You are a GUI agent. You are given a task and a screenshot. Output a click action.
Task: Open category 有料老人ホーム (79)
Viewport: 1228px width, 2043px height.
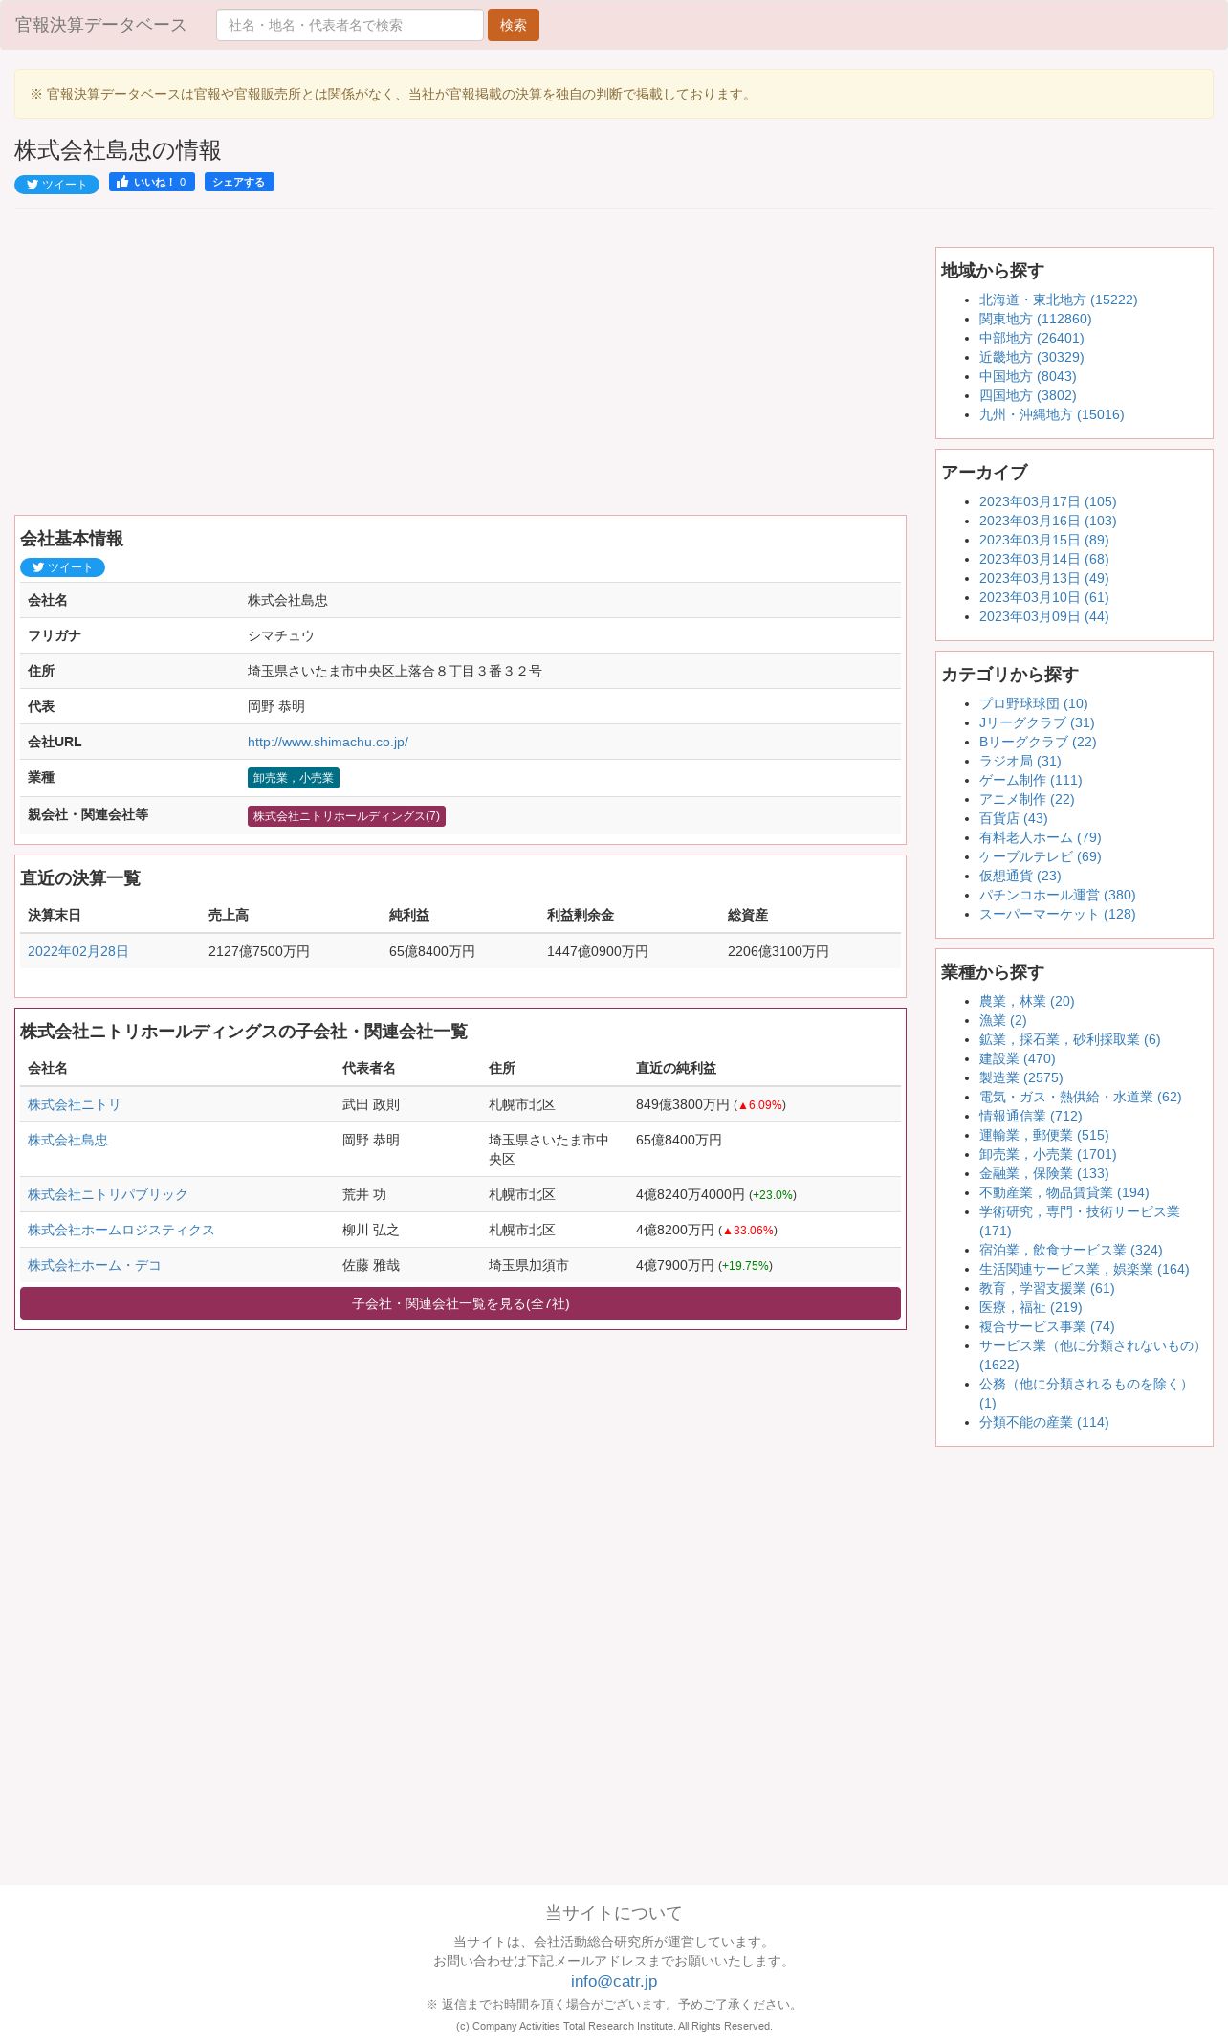click(1041, 837)
